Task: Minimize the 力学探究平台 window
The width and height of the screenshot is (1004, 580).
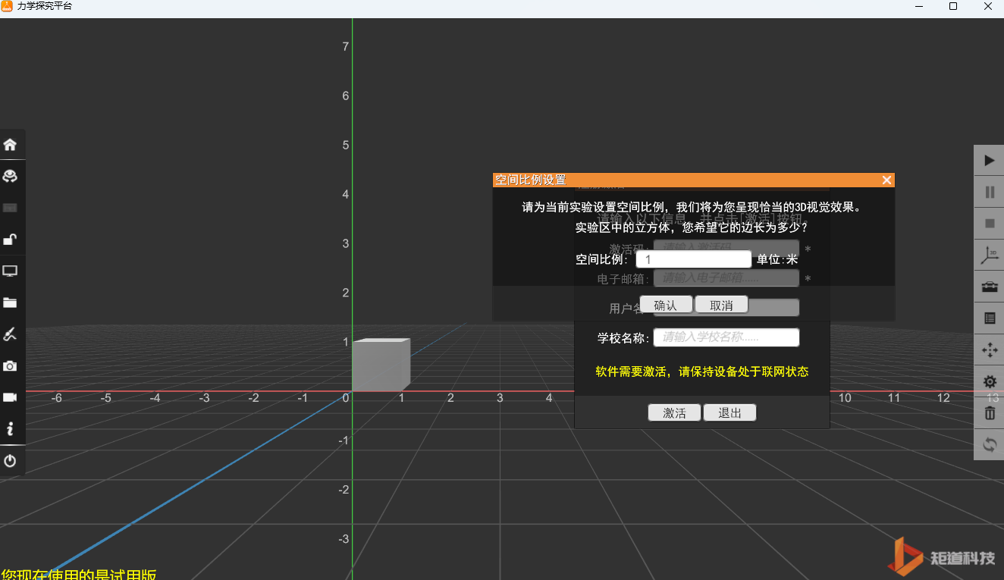Action: (x=919, y=6)
